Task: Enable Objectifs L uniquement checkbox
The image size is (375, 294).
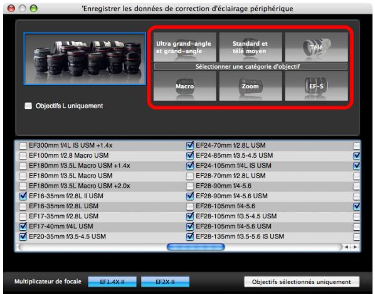Action: tap(28, 106)
